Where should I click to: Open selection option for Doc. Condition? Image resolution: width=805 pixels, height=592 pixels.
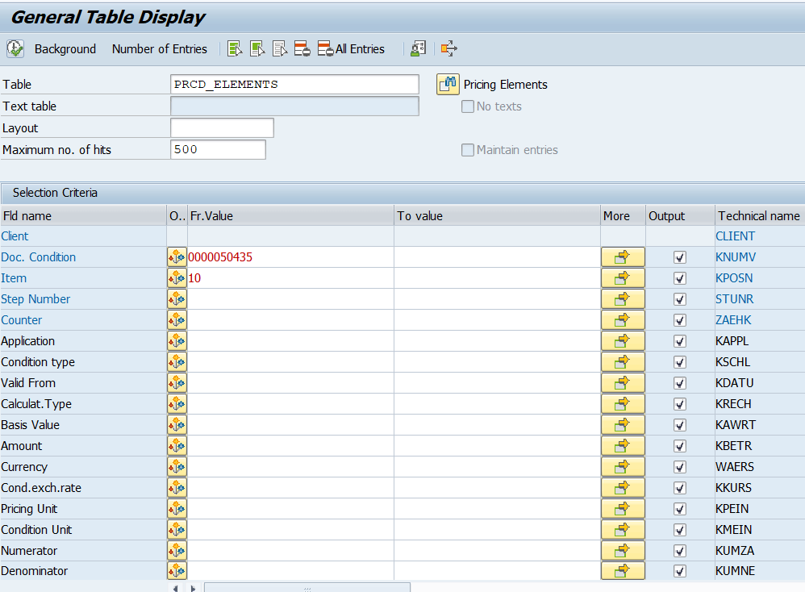point(177,257)
